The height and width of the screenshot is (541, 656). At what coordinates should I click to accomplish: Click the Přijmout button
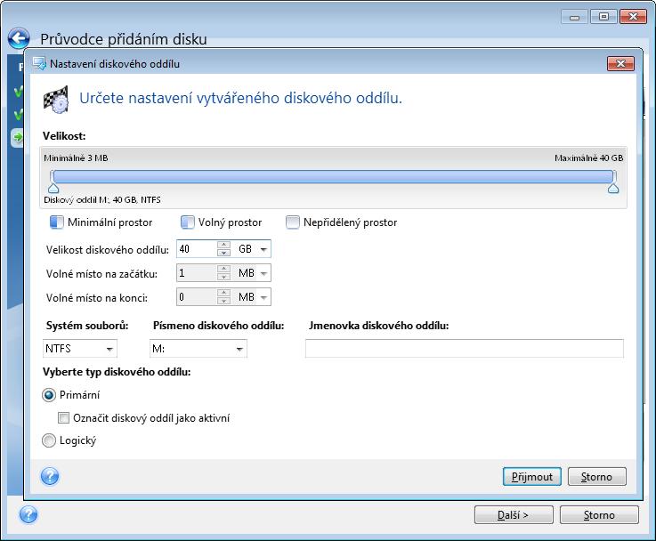click(x=531, y=477)
